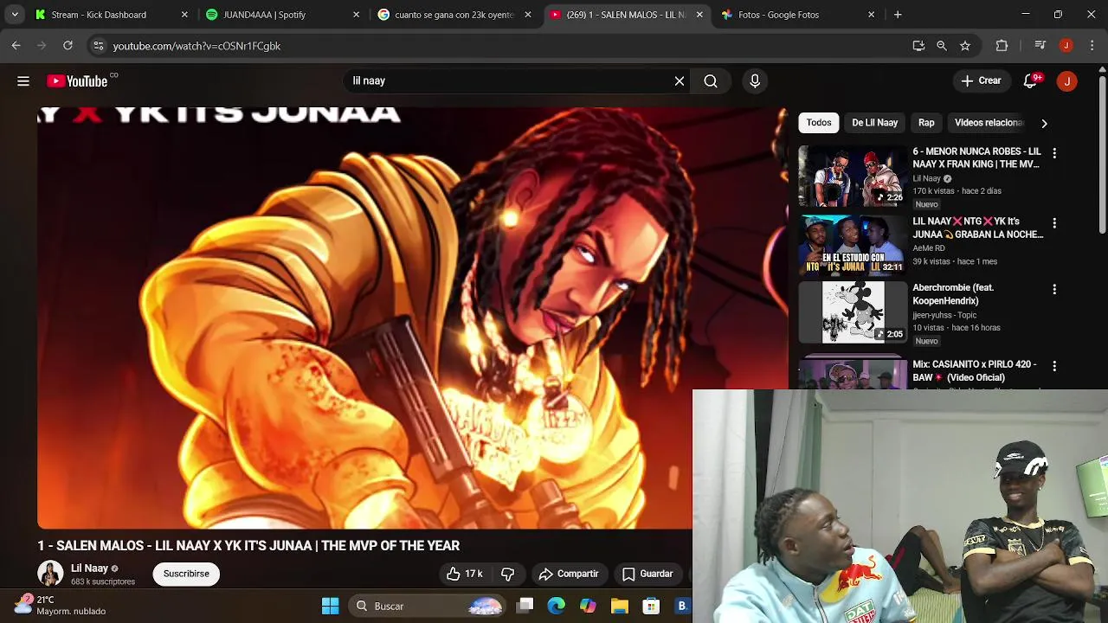Save the video with Guardar

click(647, 574)
